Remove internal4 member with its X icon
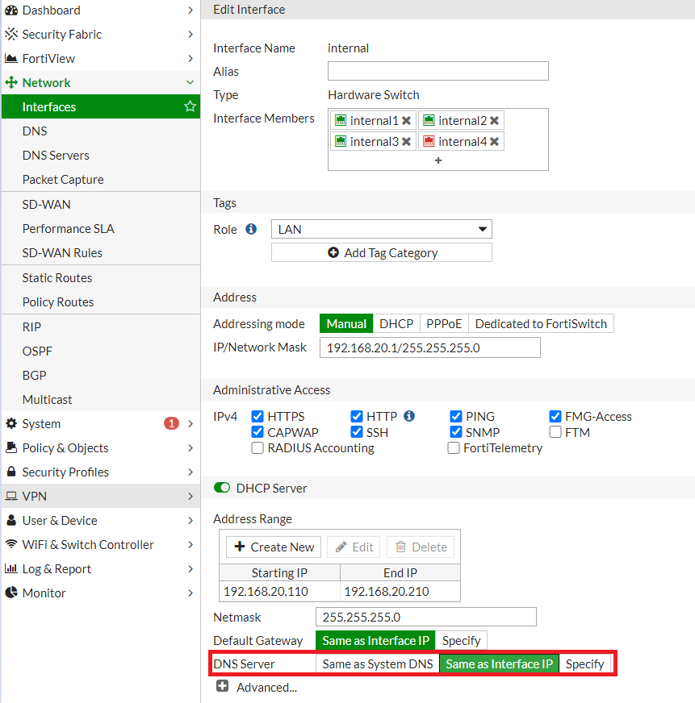Viewport: 695px width, 703px height. point(494,142)
